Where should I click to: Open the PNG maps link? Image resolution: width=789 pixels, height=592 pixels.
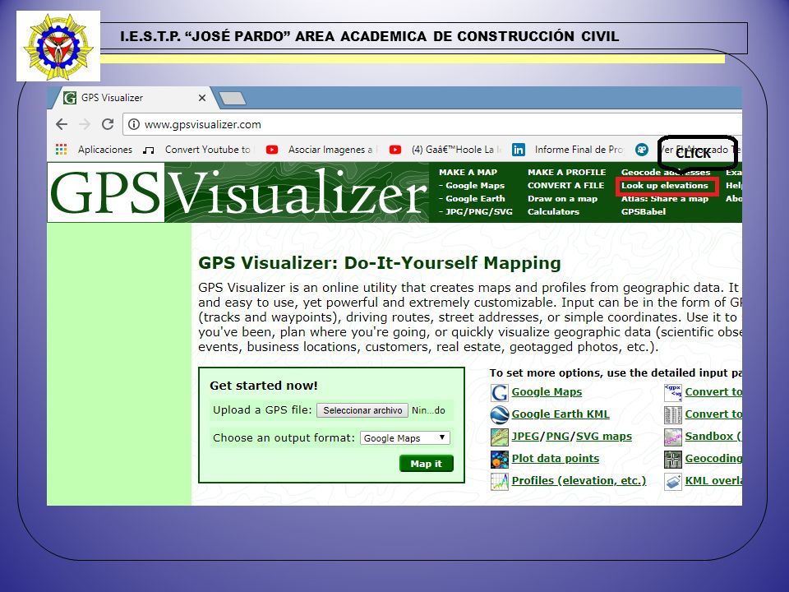click(558, 436)
